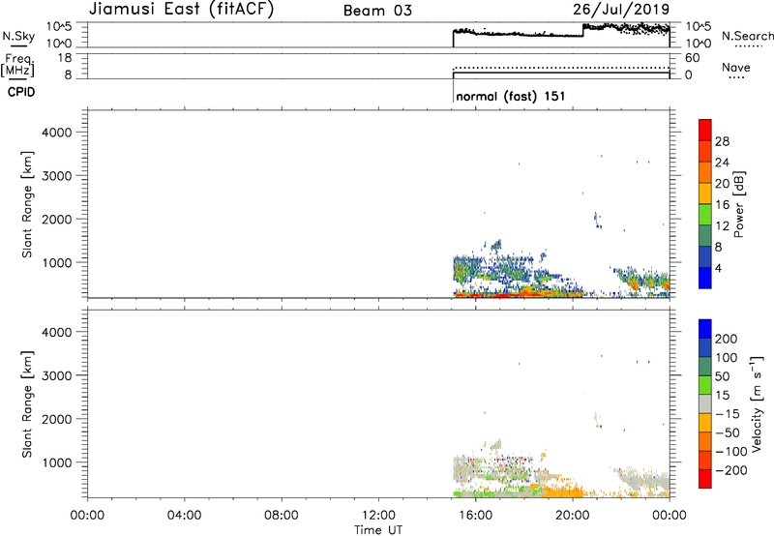Click the '50' value on Velocity colorbar
The height and width of the screenshot is (536, 774).
click(722, 376)
